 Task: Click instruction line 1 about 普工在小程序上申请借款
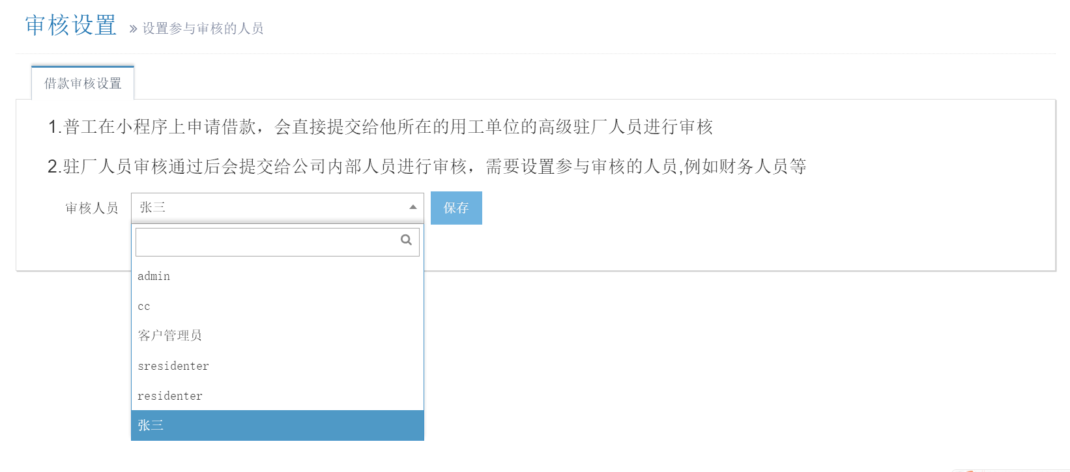point(381,127)
